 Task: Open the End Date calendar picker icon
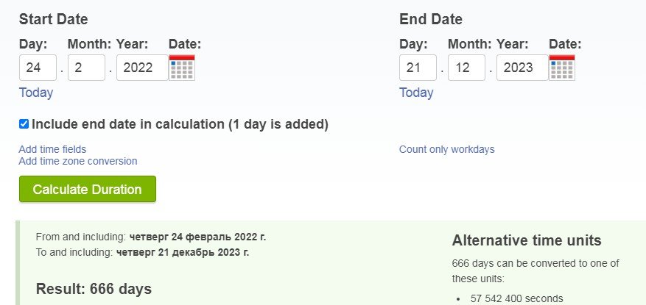click(562, 68)
